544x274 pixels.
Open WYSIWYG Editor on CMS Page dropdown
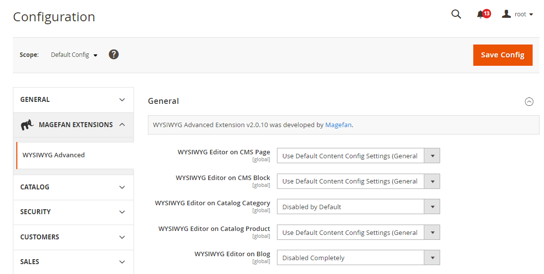pyautogui.click(x=359, y=156)
